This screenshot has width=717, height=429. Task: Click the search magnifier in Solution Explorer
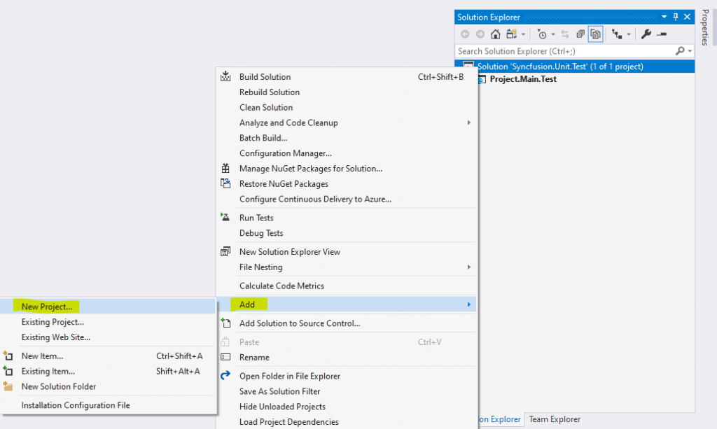tap(679, 50)
